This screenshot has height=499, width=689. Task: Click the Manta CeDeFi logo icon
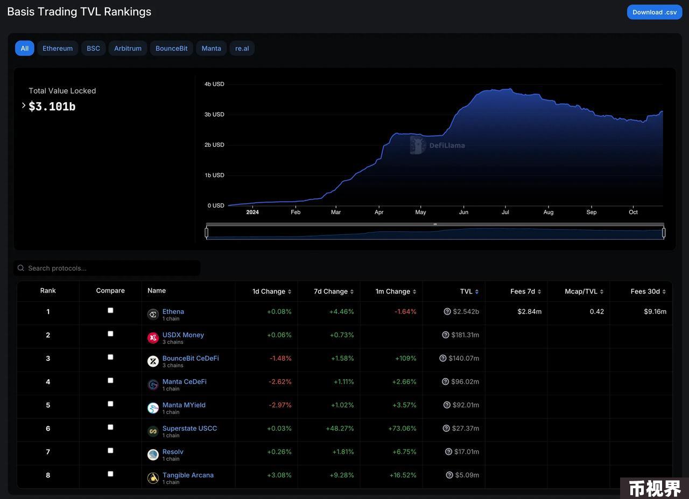153,384
